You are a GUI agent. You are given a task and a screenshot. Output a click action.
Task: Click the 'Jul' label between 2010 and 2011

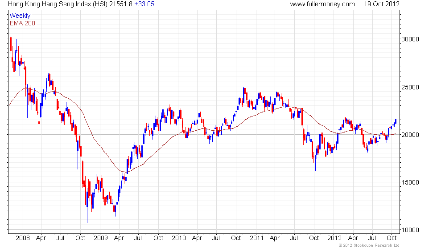click(216, 238)
